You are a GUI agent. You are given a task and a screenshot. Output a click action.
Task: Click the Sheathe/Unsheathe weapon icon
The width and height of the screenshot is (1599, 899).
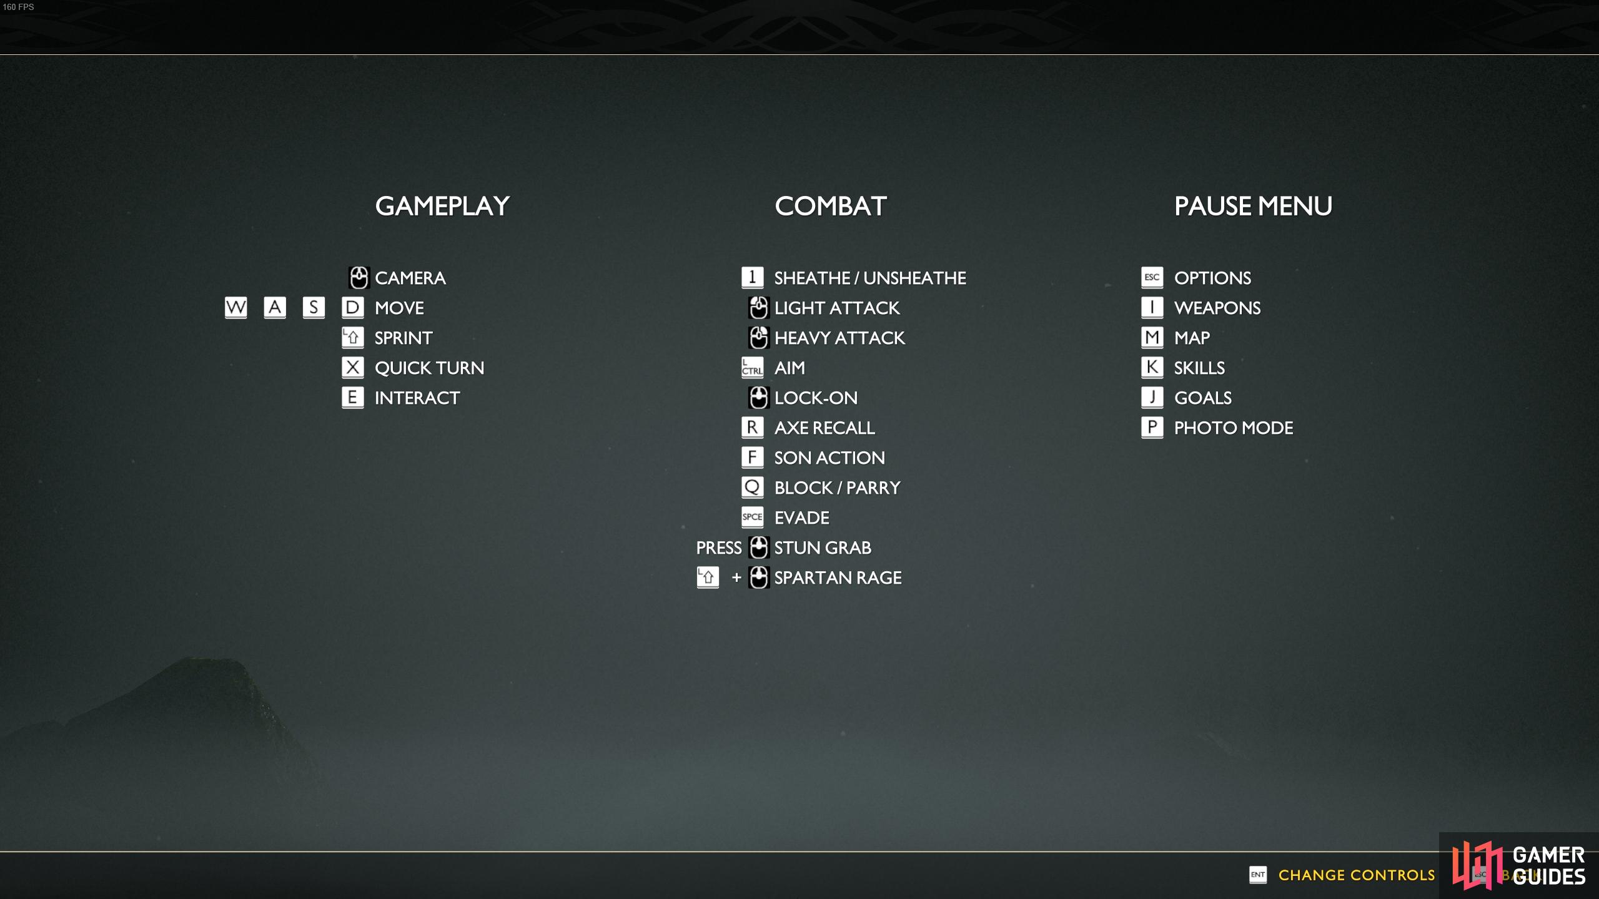(753, 277)
